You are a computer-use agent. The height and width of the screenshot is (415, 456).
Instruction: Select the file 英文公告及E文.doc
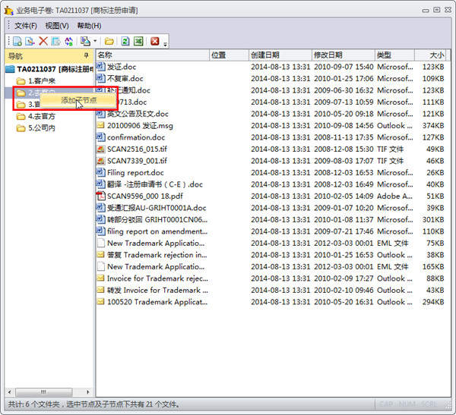138,114
